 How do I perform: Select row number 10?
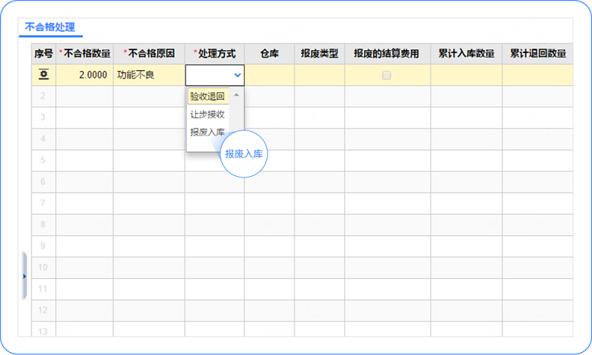pyautogui.click(x=43, y=268)
